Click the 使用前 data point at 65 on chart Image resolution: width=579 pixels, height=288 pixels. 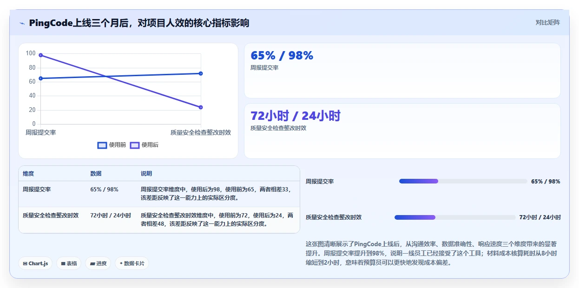(x=41, y=79)
